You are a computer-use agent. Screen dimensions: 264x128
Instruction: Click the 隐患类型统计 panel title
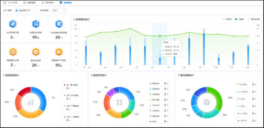click(x=99, y=75)
